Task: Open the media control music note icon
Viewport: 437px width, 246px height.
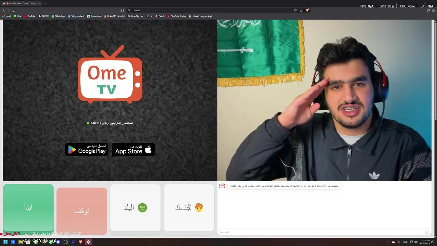Action: (x=428, y=10)
